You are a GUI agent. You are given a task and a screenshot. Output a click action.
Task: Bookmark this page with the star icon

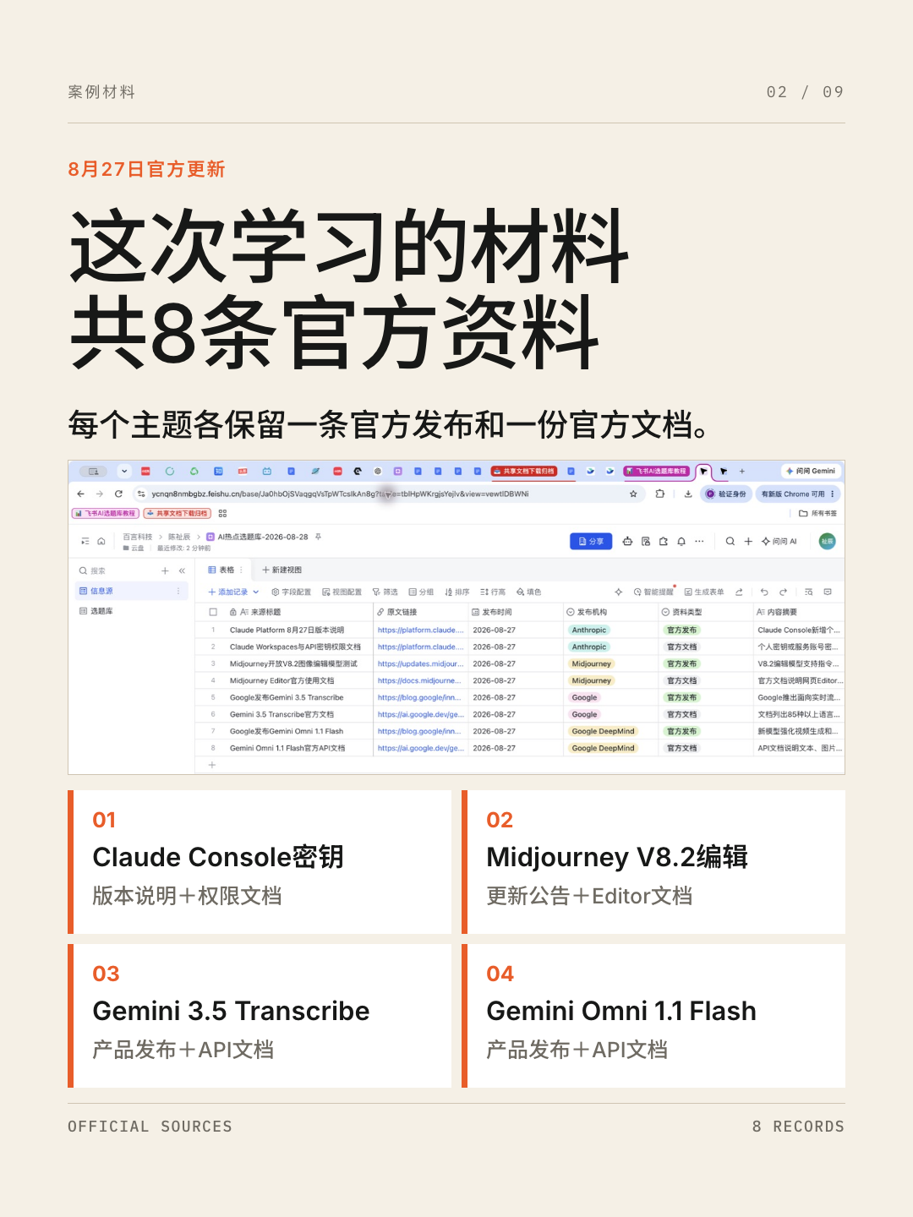[633, 494]
